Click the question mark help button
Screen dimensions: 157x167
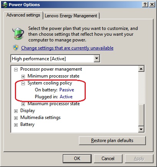(x=145, y=5)
